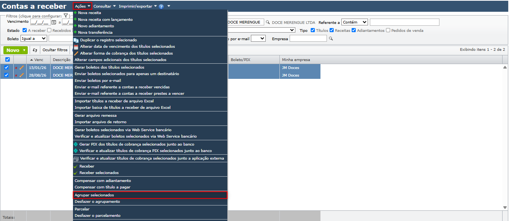This screenshot has height=221, width=509.
Task: Click the magnifier icon before DOCE MERENGUE LTDA
Action: point(268,22)
